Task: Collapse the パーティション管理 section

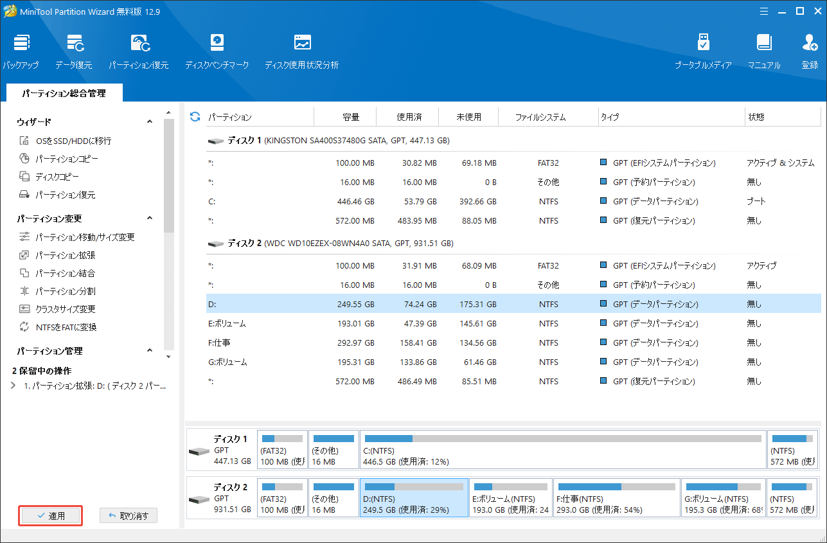Action: pos(150,351)
